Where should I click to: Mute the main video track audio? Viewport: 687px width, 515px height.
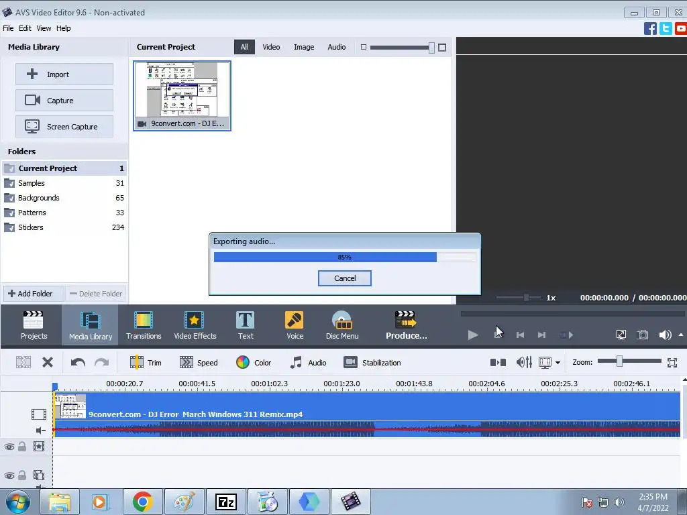(41, 431)
